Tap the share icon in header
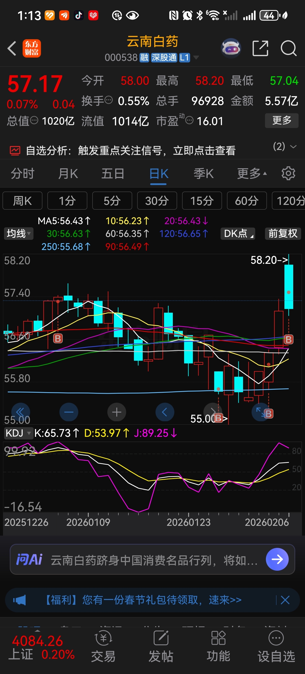 tap(260, 48)
